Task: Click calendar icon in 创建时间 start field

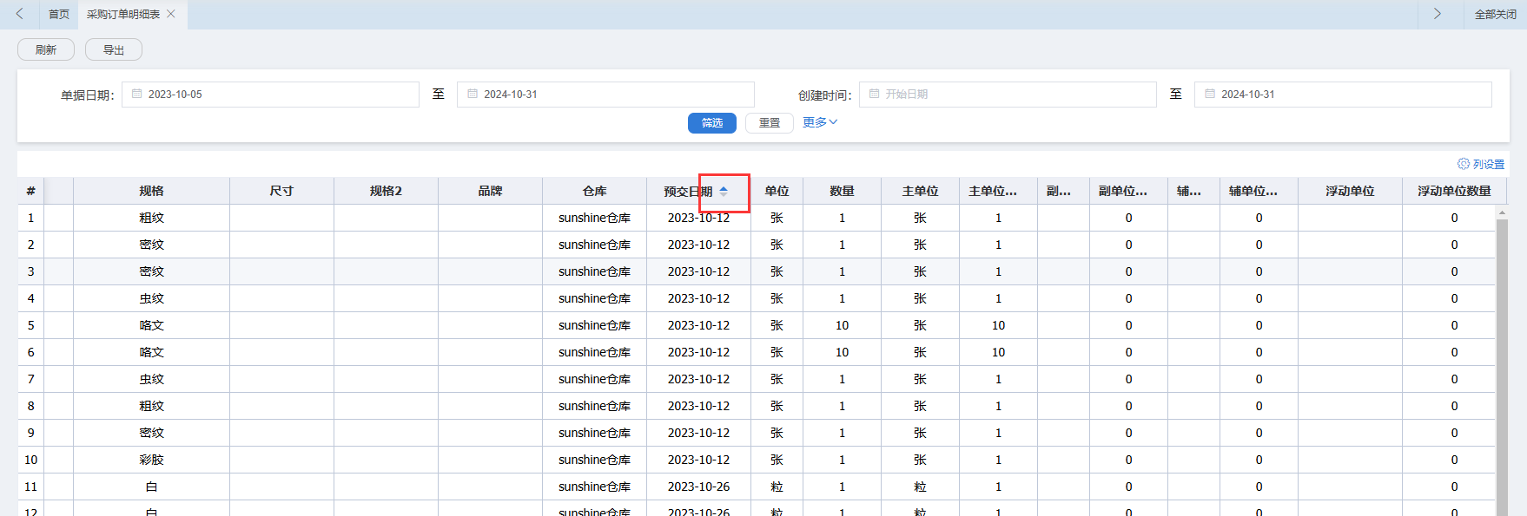Action: 874,94
